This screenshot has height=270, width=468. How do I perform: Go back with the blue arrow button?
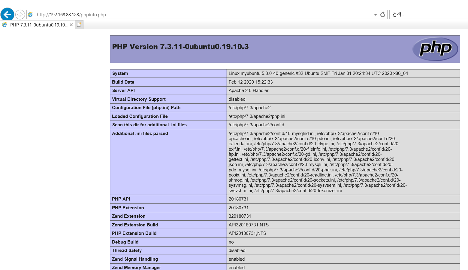8,14
